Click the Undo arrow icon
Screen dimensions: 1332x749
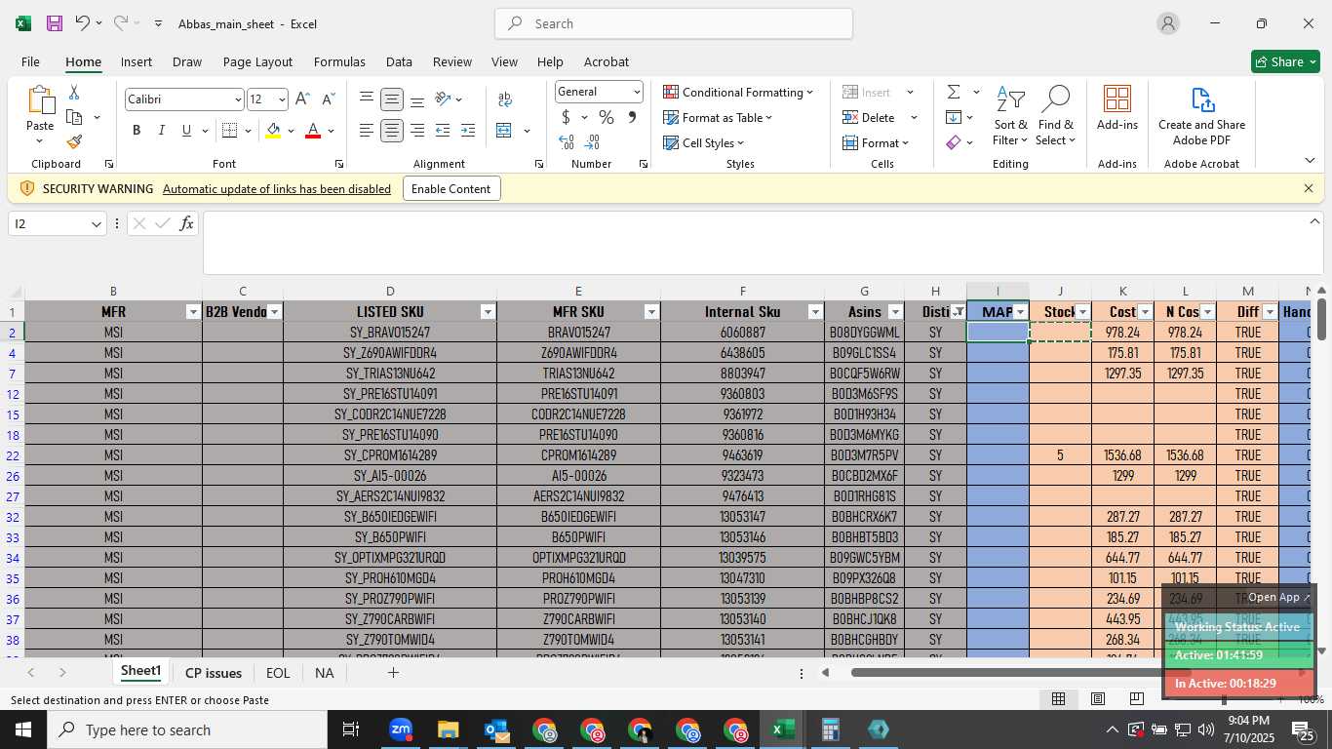(x=83, y=23)
